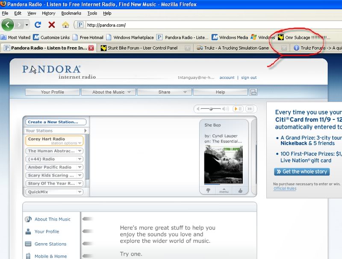The height and width of the screenshot is (259, 342).
Task: Give the song a thumbs up
Action: click(x=240, y=191)
